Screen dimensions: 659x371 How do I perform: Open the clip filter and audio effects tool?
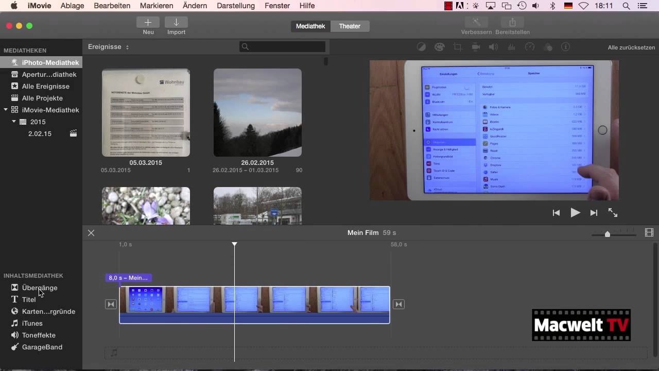point(548,47)
